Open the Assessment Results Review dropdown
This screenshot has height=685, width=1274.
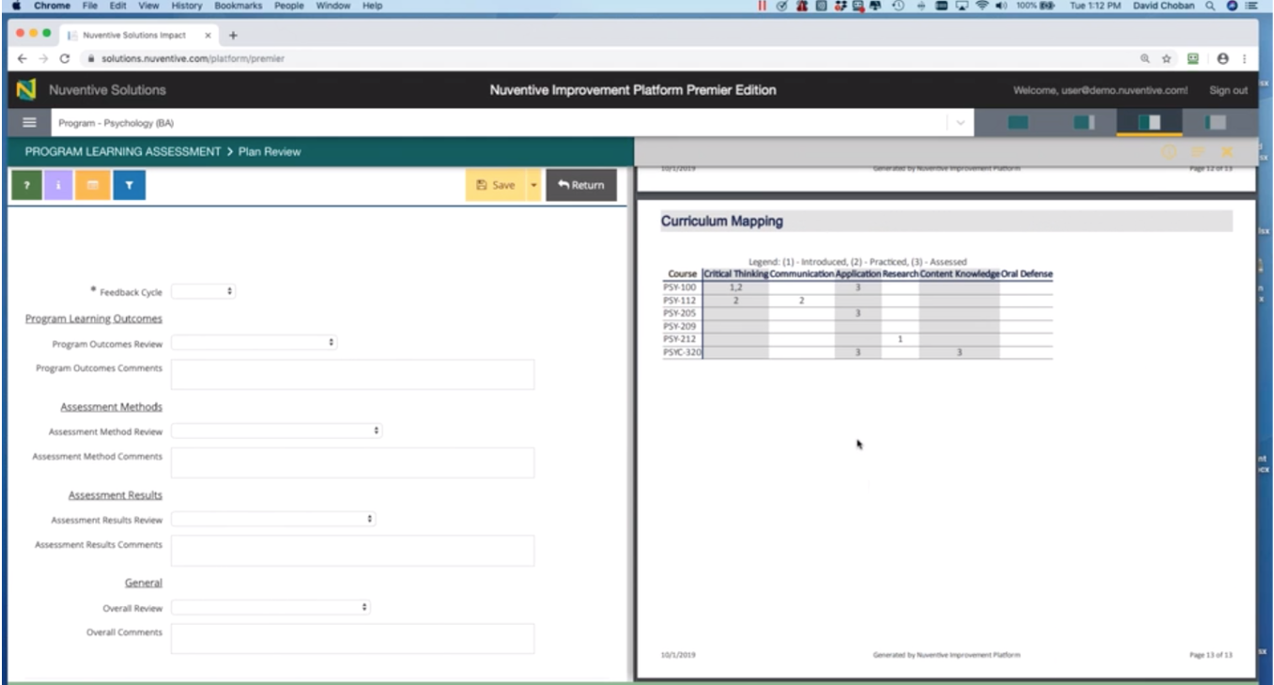273,519
